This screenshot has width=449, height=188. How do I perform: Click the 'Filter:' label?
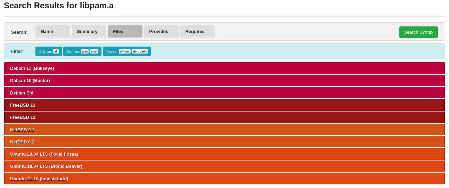coord(17,51)
